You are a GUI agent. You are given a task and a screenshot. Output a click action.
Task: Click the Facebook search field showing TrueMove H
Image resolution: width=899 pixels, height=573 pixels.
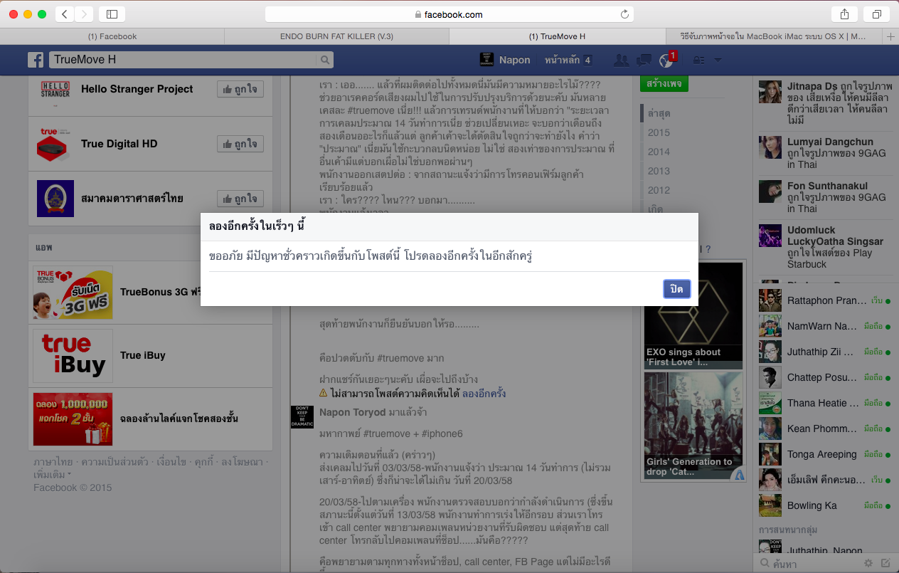183,60
